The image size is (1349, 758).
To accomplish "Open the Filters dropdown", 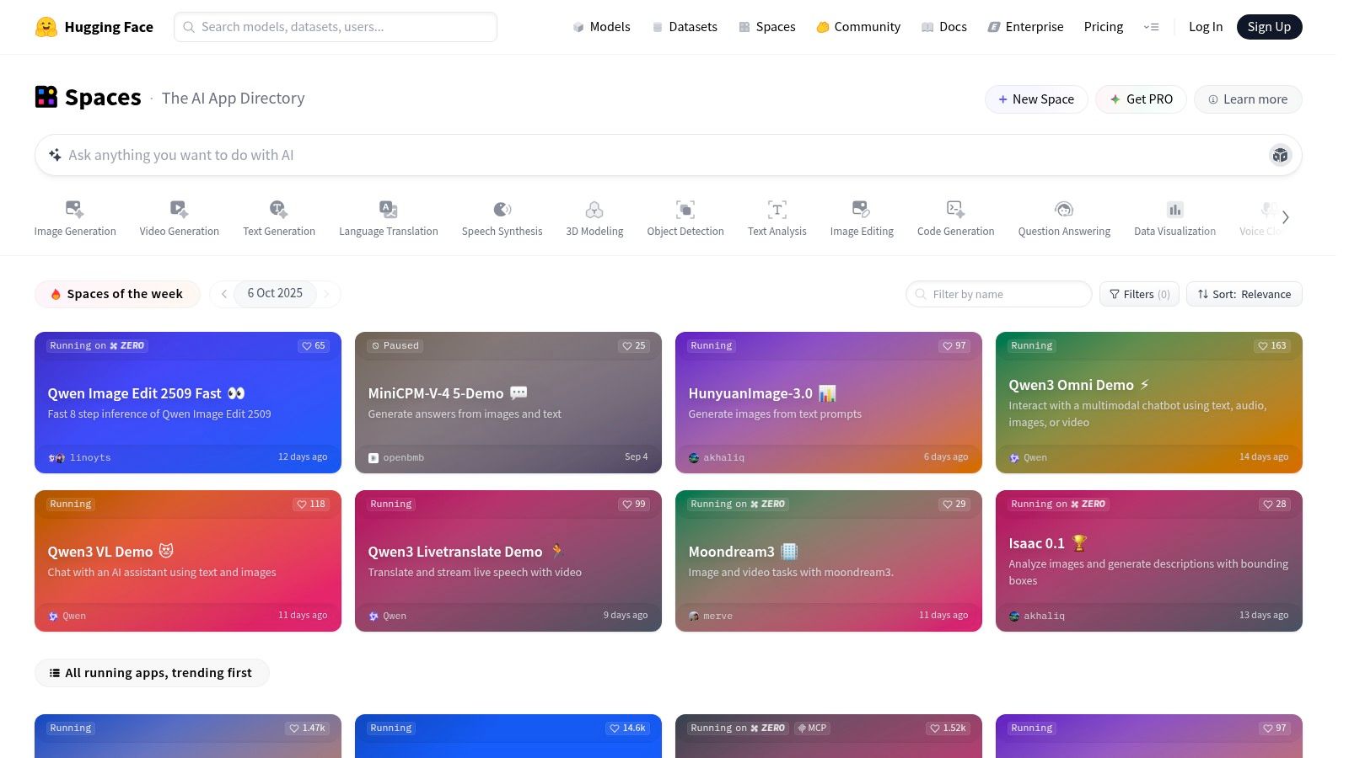I will [x=1140, y=294].
